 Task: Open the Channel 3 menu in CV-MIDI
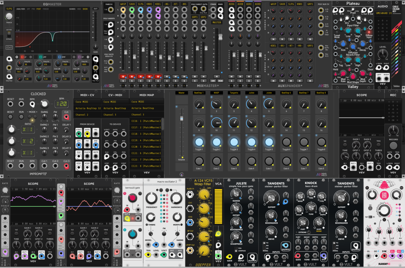[115, 115]
